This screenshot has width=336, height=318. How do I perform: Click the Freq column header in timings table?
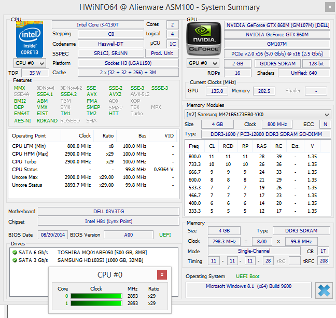coord(195,146)
